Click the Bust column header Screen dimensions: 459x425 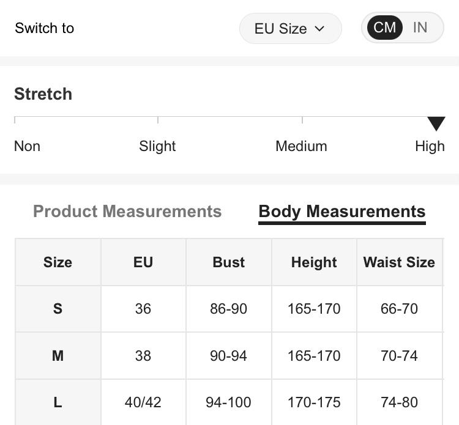coord(228,262)
